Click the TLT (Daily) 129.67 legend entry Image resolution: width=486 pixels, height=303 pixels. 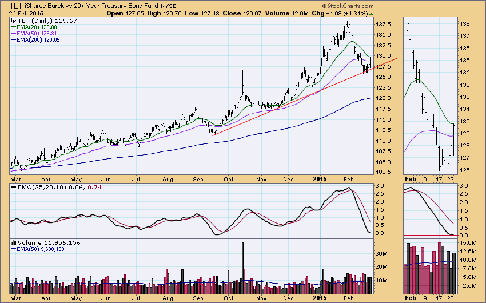pos(47,21)
